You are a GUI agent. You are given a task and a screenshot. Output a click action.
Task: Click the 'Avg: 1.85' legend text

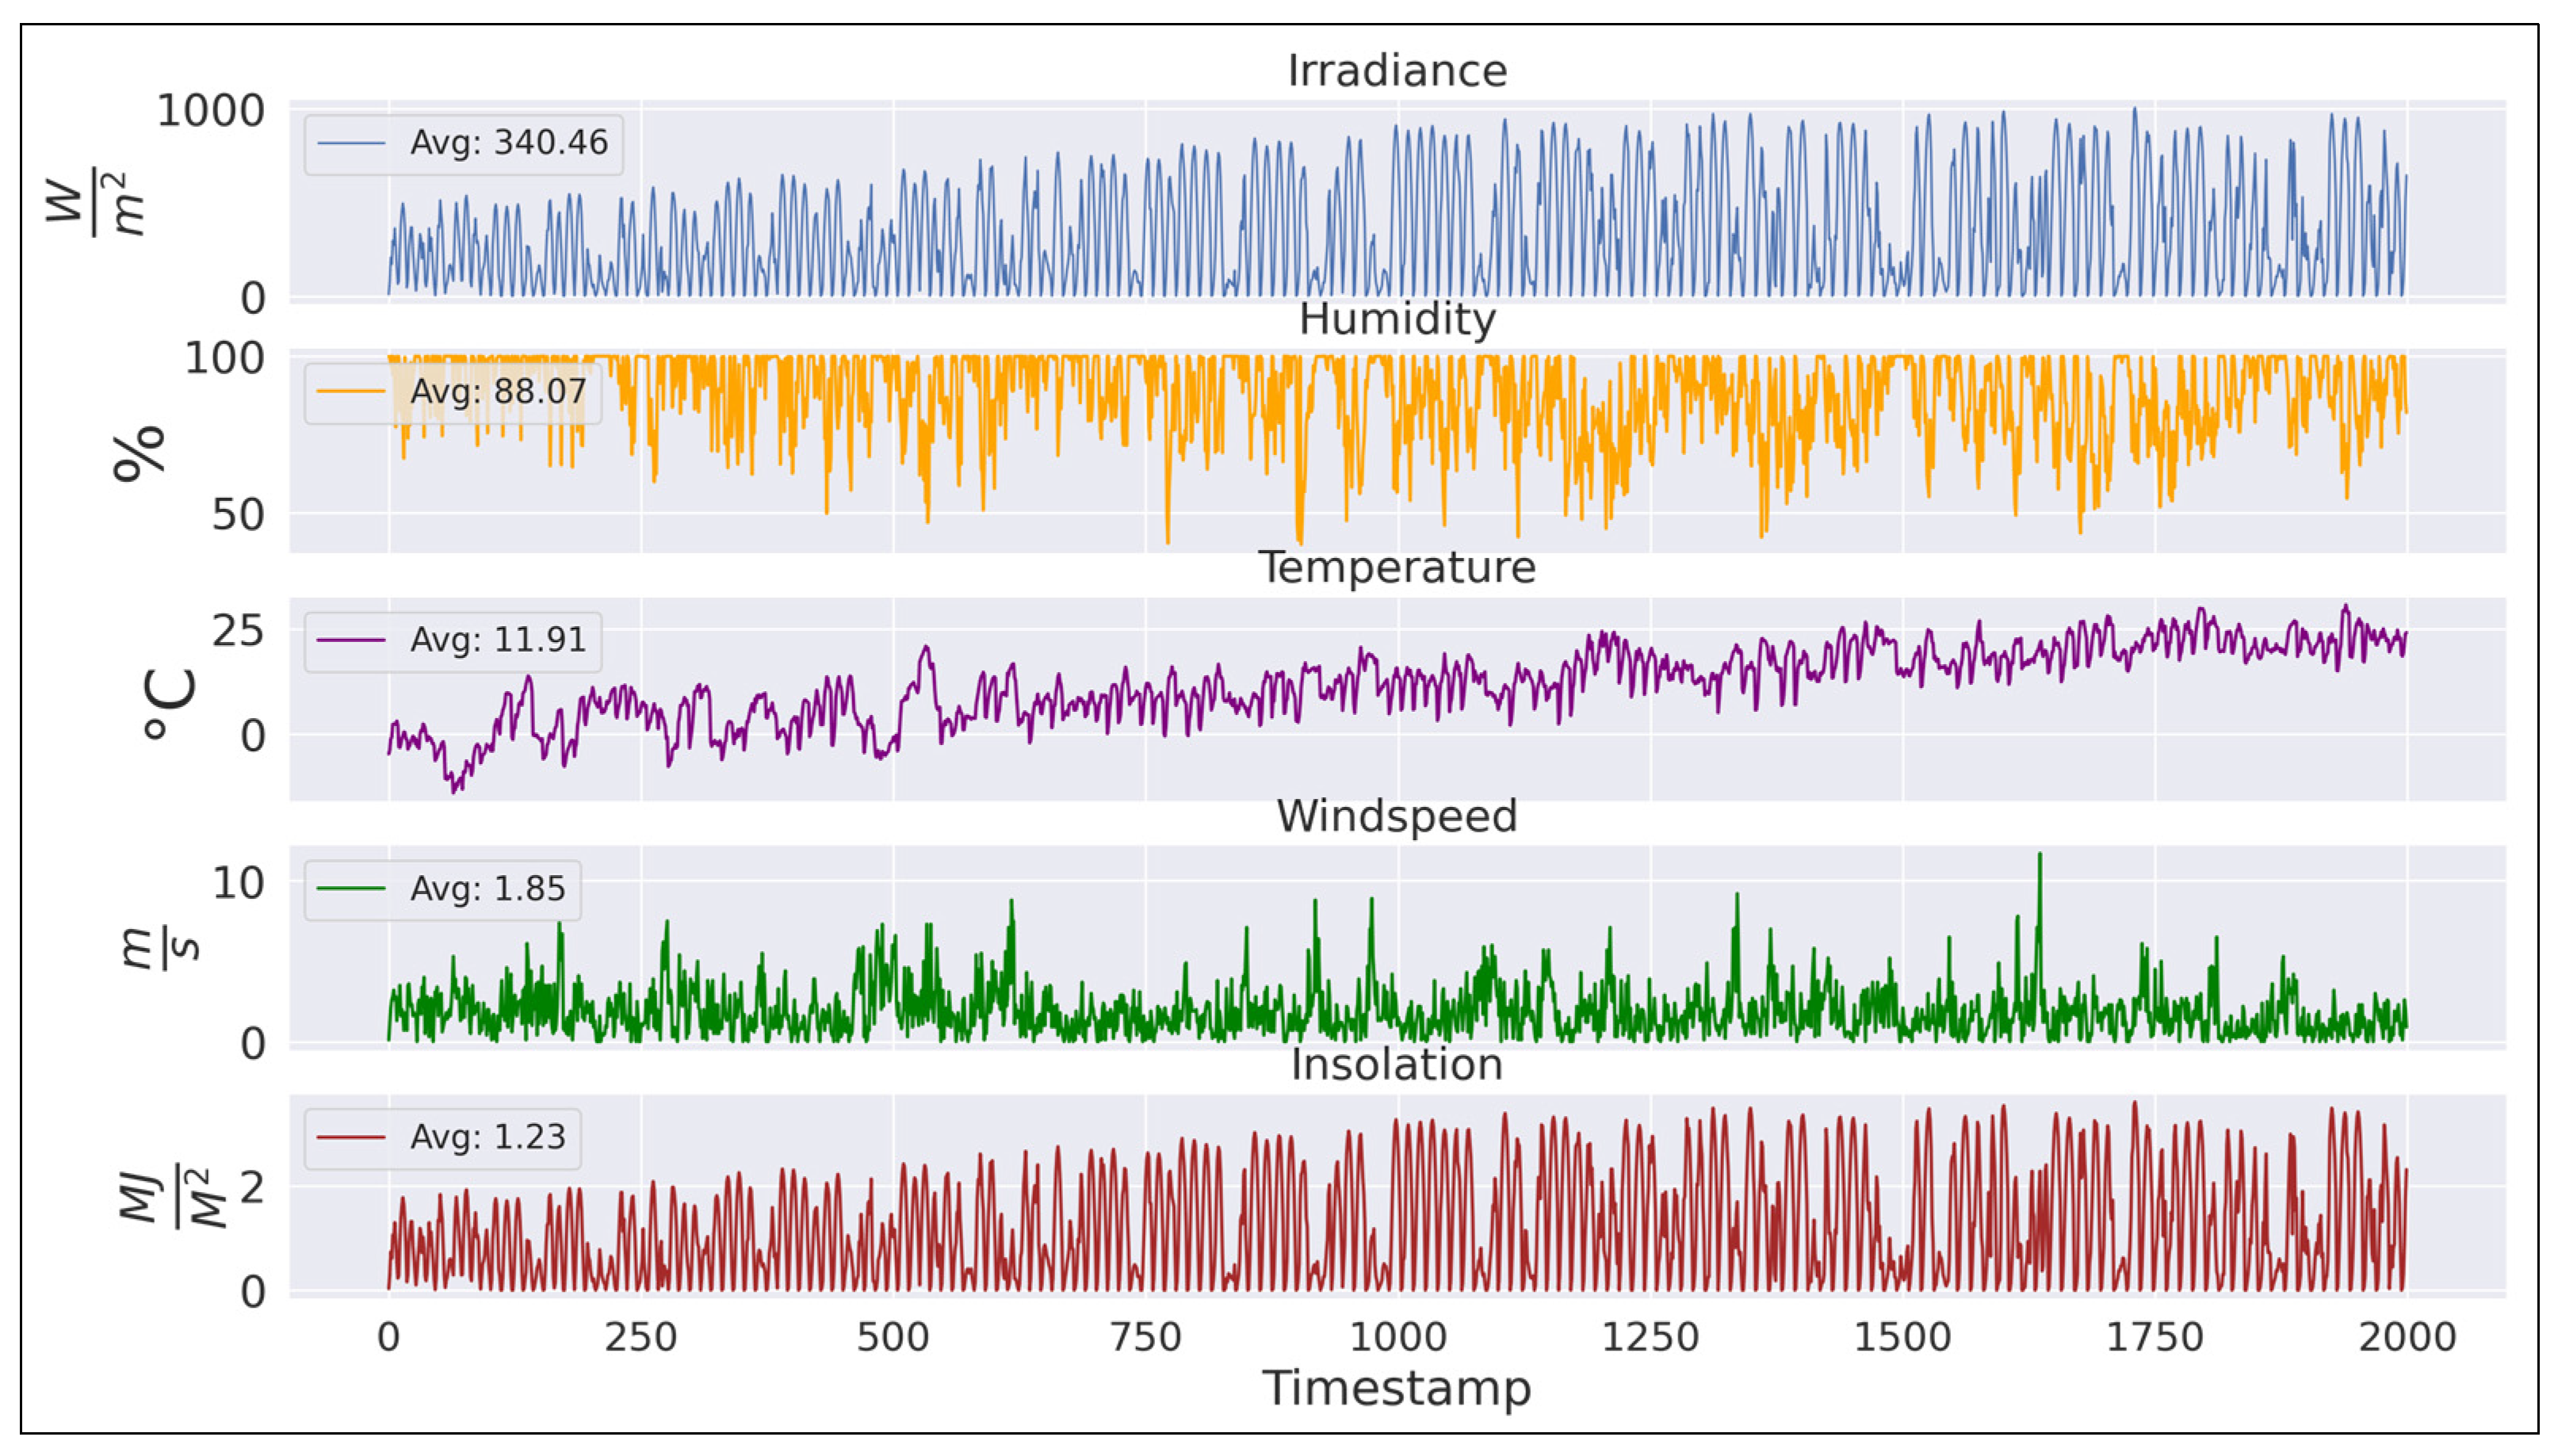pyautogui.click(x=487, y=888)
